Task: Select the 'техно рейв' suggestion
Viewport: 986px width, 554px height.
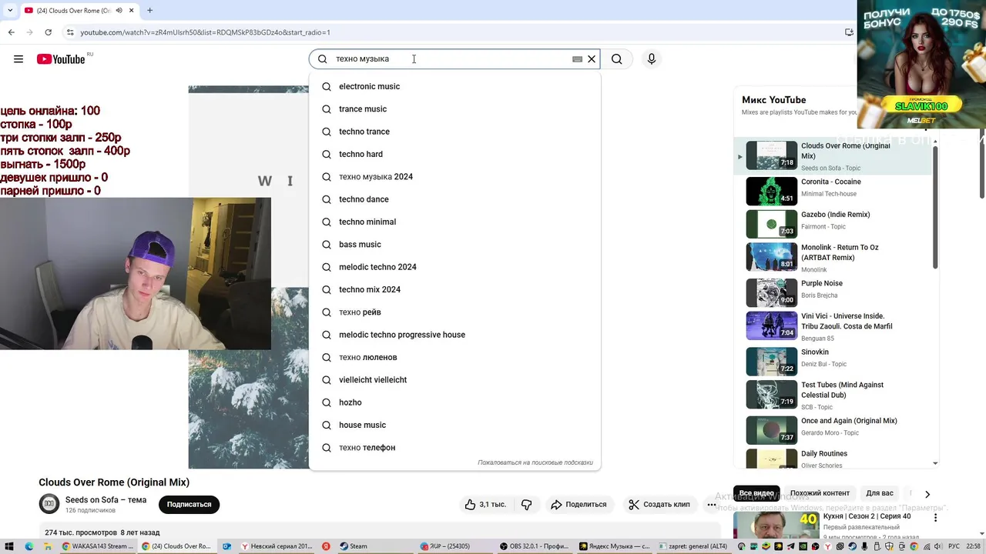Action: [454, 312]
